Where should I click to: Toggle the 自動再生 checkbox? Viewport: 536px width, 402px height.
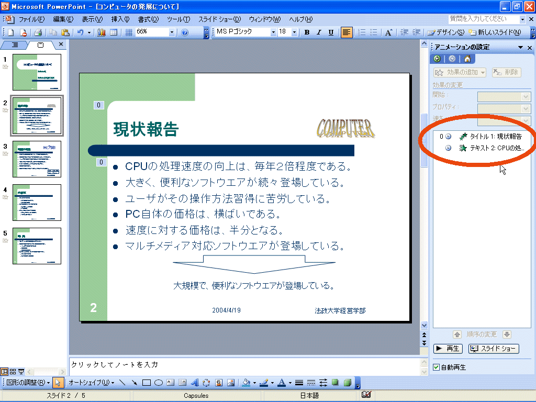[x=436, y=367]
